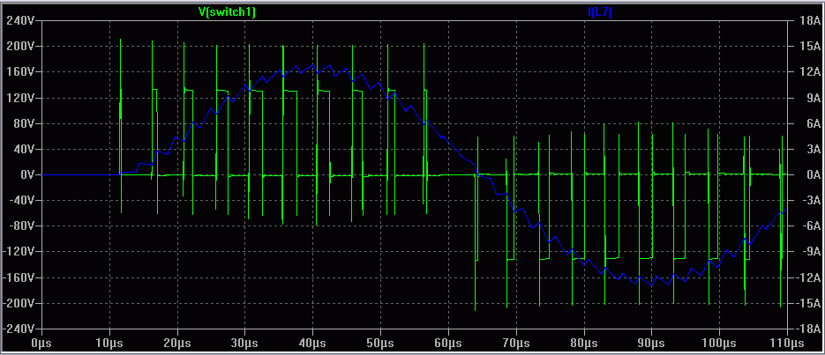Click the 15A right axis label
This screenshot has height=355, width=825.
809,47
